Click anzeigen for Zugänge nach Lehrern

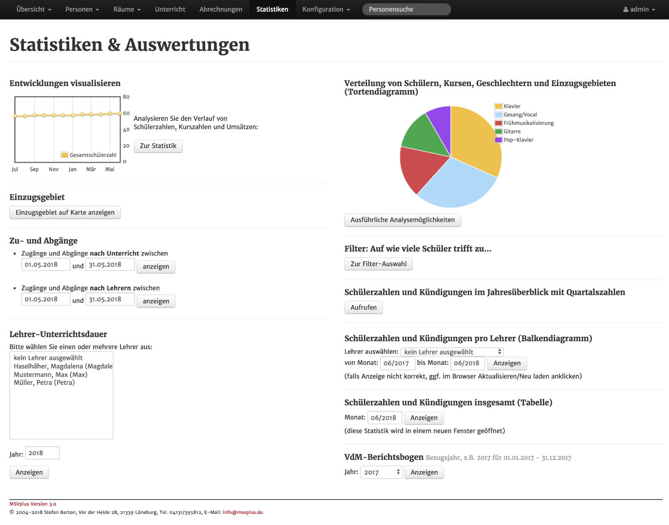pos(156,302)
